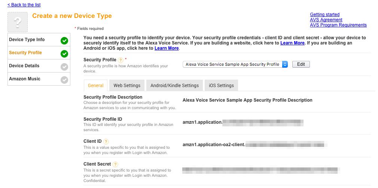The height and width of the screenshot is (188, 378).
Task: Click the question mark device image placeholder
Action: [x=18, y=22]
